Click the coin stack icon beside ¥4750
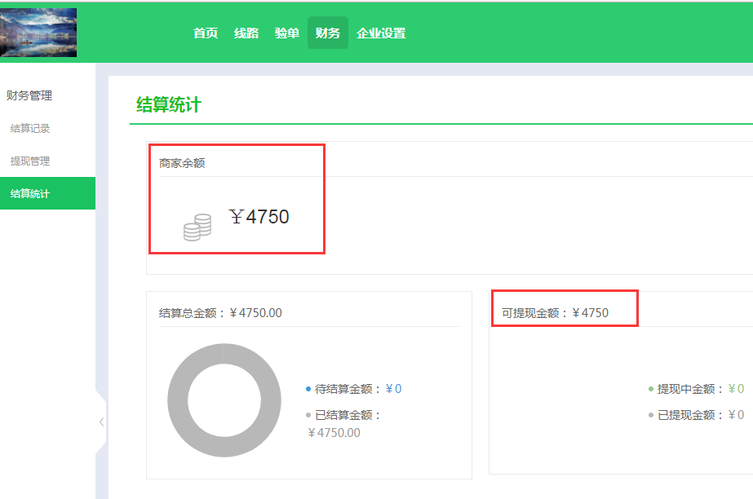Viewport: 753px width, 499px height. 197,227
